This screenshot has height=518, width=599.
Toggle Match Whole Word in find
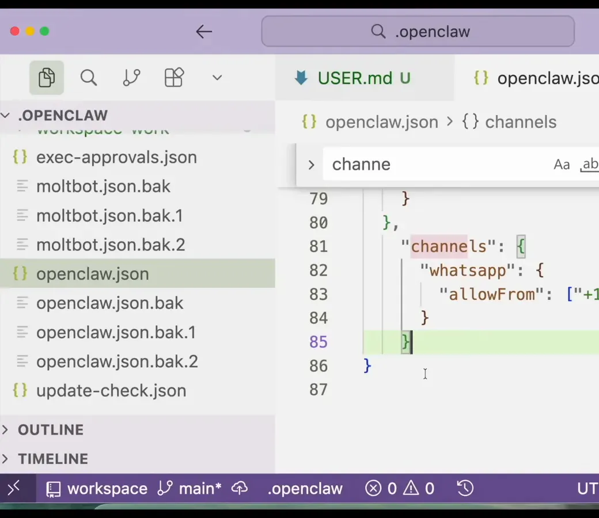[589, 165]
